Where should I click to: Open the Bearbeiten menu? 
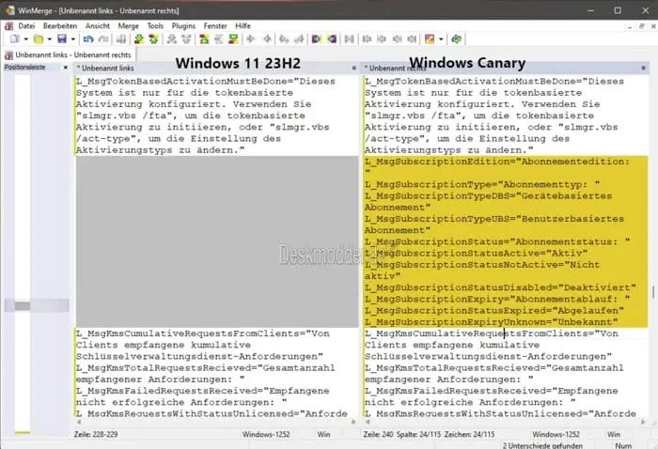pyautogui.click(x=60, y=26)
